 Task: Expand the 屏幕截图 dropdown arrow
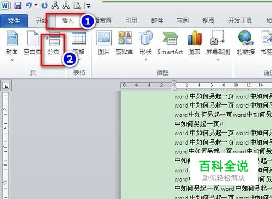coord(218,60)
